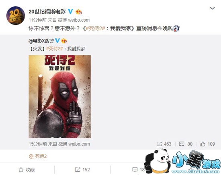
Task: Click the crown membership badge beside 20世纪福斯电影
Action: [x=79, y=12]
